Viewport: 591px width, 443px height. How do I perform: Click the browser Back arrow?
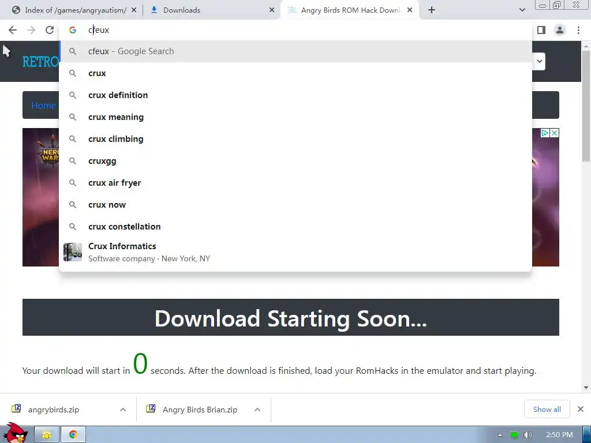pyautogui.click(x=13, y=30)
